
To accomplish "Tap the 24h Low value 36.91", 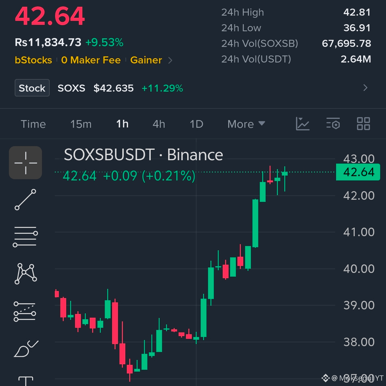I will tap(357, 28).
